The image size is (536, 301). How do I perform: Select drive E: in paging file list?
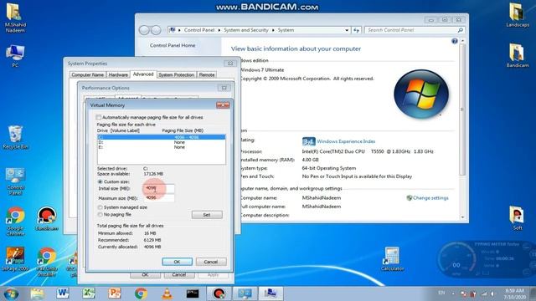pyautogui.click(x=162, y=147)
